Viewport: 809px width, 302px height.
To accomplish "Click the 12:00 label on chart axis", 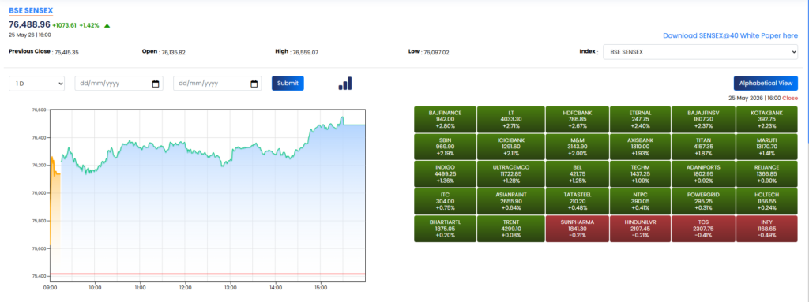I will (185, 287).
